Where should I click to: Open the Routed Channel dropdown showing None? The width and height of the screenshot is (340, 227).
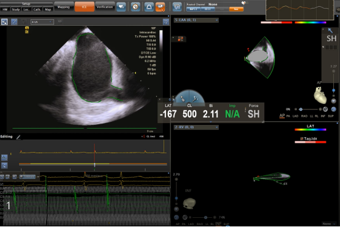tap(213, 4)
